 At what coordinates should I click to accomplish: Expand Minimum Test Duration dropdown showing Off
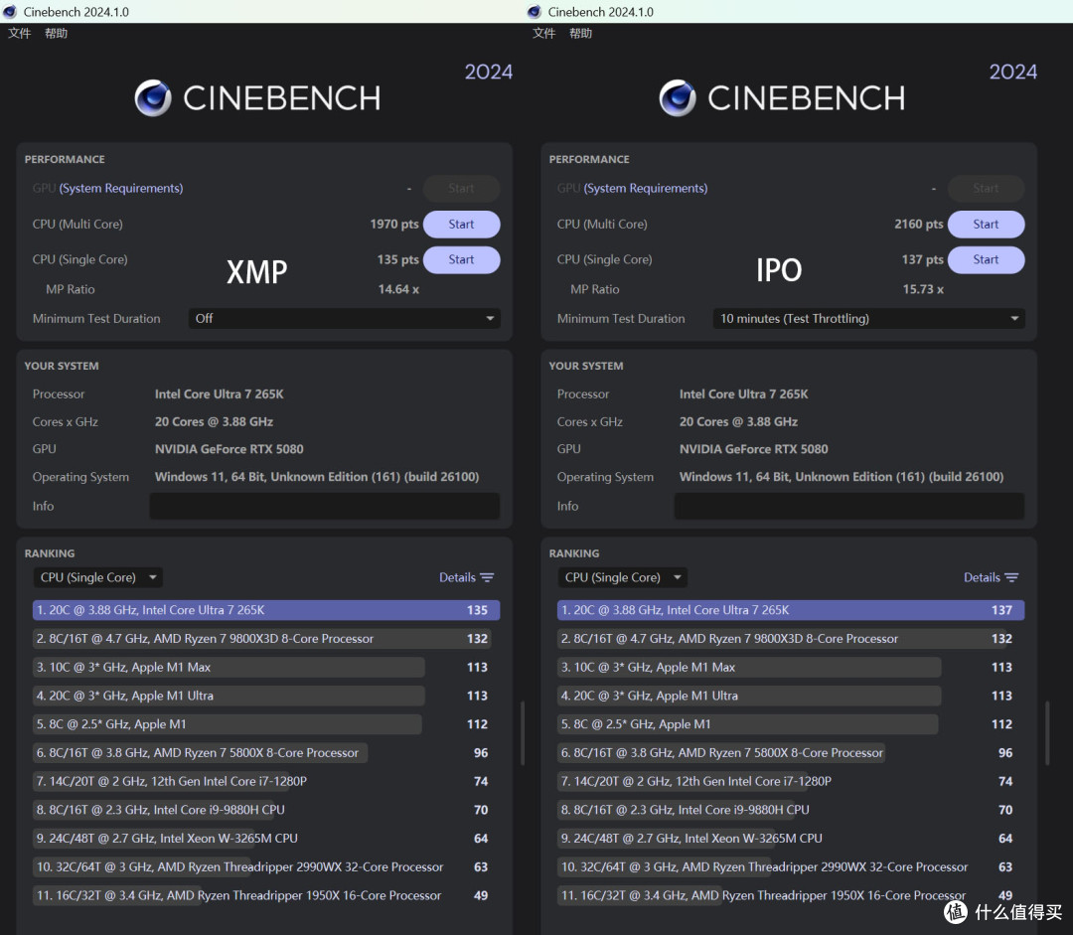click(x=344, y=318)
